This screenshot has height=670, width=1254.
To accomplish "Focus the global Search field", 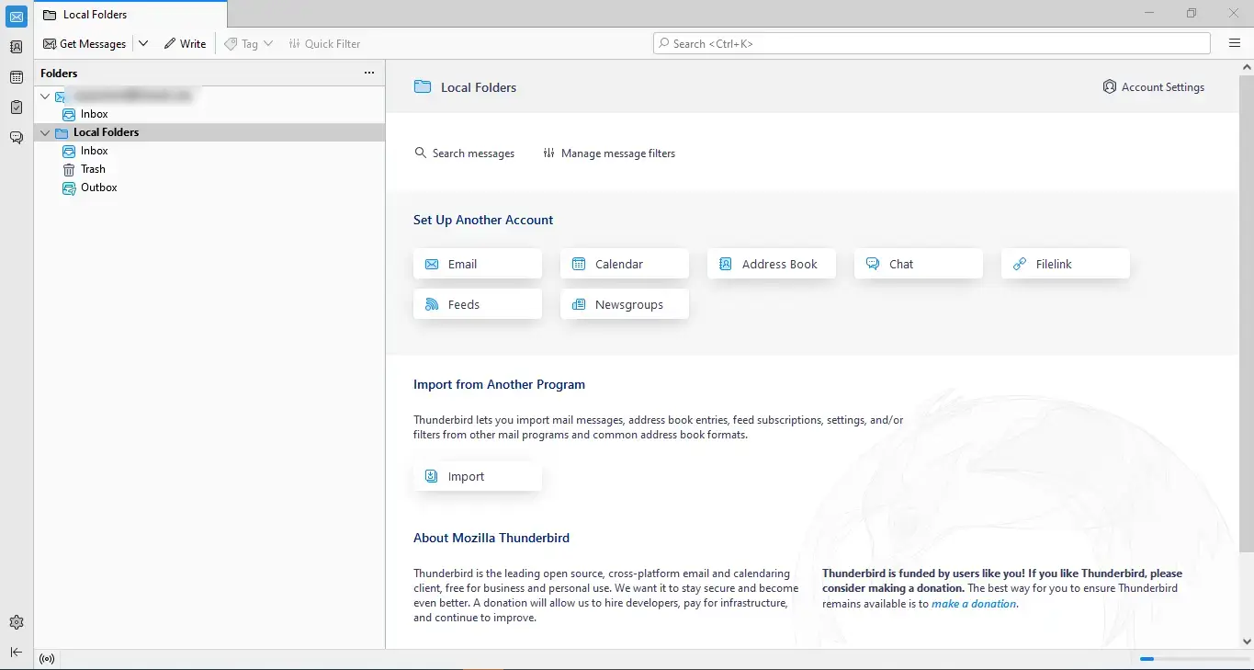I will [x=932, y=43].
